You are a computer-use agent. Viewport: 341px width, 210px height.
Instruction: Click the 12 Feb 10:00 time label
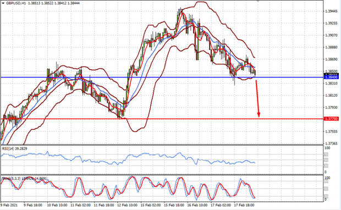[x=127, y=205]
